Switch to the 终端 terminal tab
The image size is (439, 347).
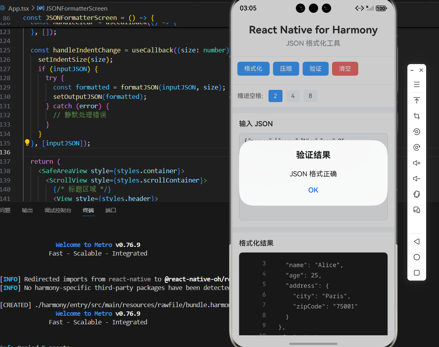[x=88, y=210]
